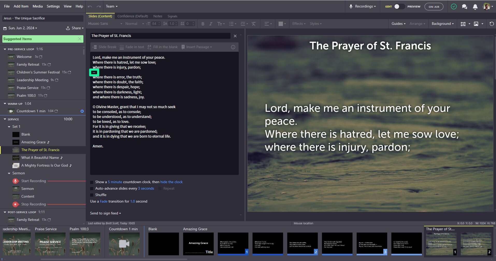
Task: Click the reset slide layout icon
Action: [x=492, y=24]
